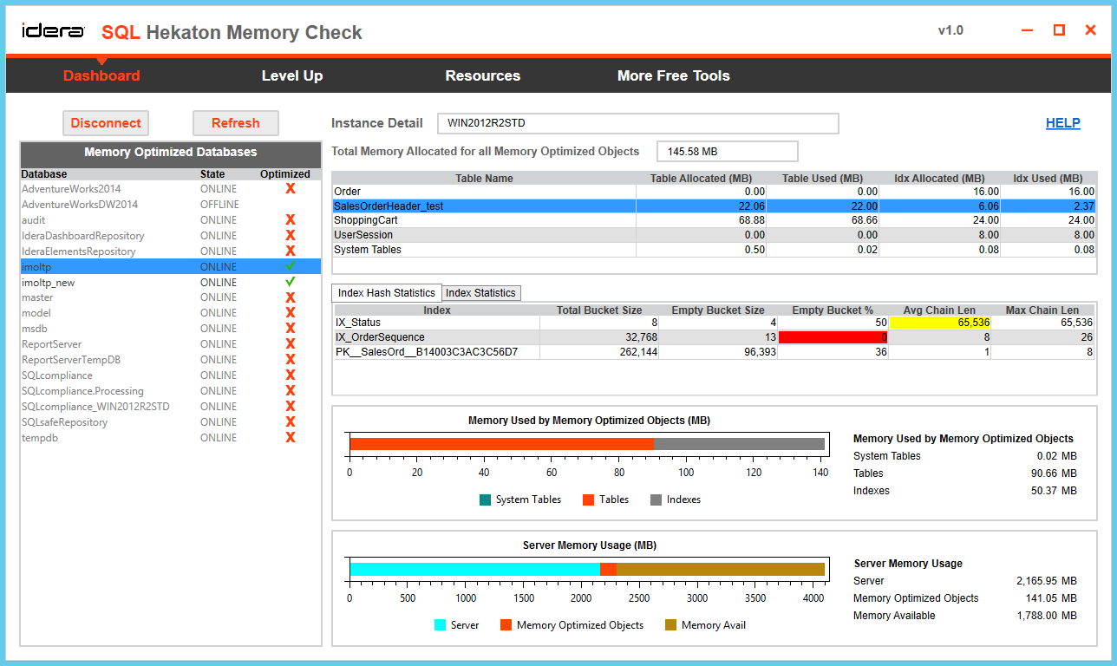
Task: Click the red X next to tempdb
Action: [x=290, y=437]
